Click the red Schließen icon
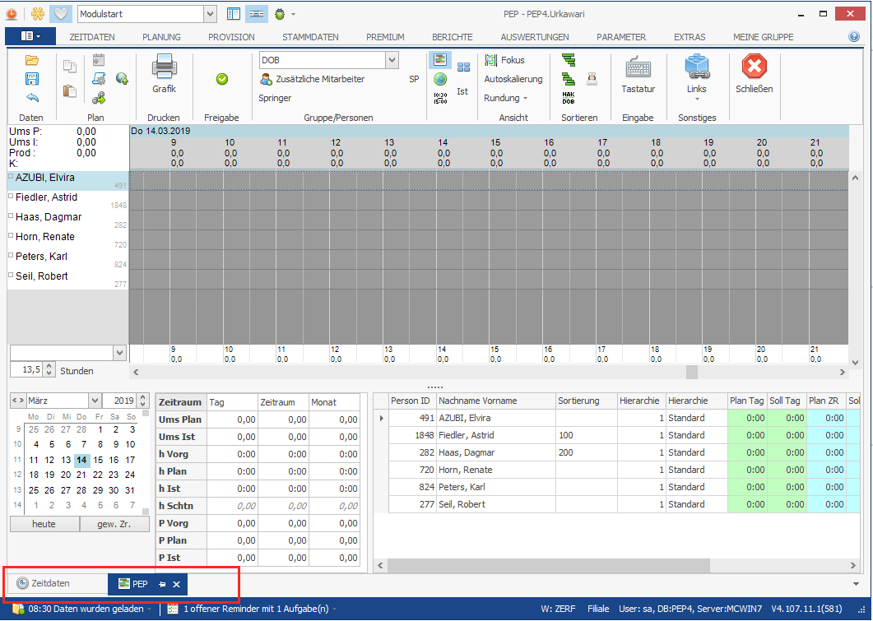The width and height of the screenshot is (873, 621). point(754,67)
